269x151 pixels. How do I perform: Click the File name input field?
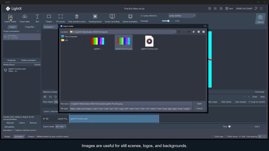point(131,104)
